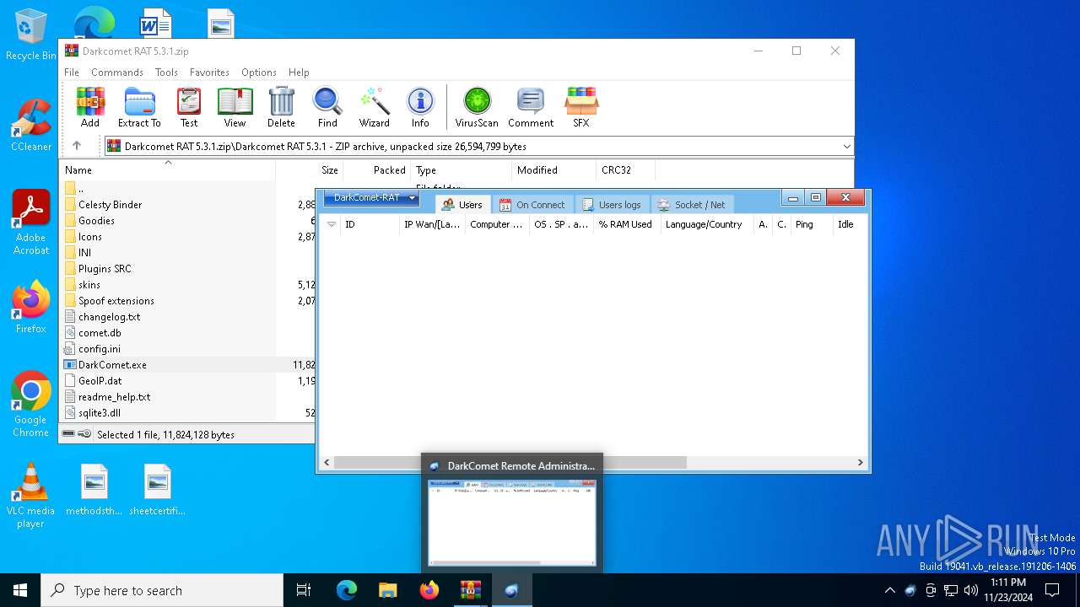Open WinRAR File menu
Image resolution: width=1080 pixels, height=607 pixels.
click(72, 73)
